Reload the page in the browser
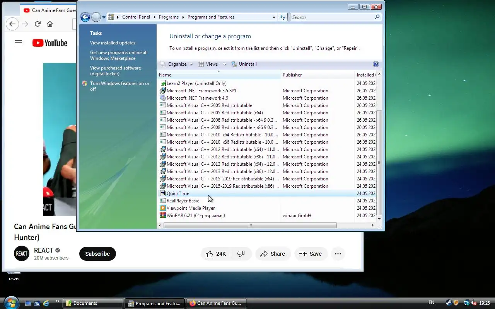Screen dimensions: 495x309 38,24
